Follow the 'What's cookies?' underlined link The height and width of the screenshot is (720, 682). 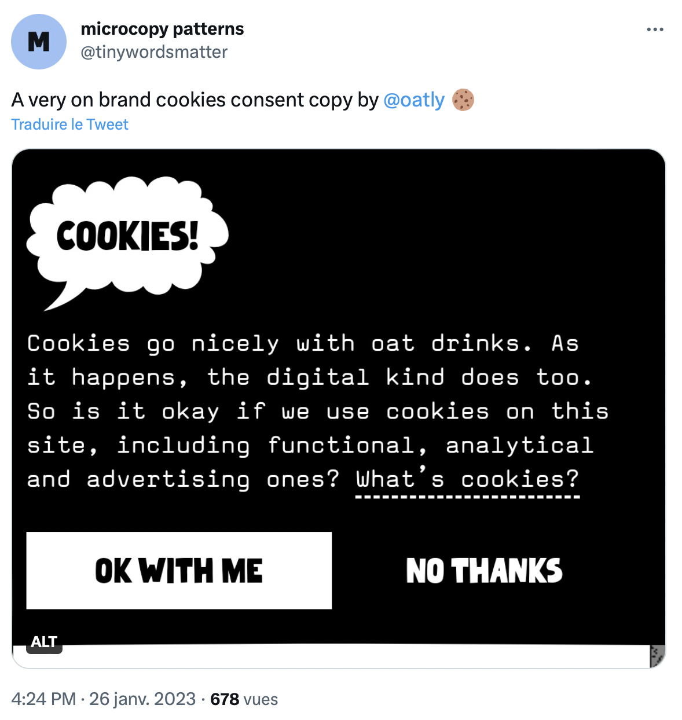pyautogui.click(x=467, y=480)
